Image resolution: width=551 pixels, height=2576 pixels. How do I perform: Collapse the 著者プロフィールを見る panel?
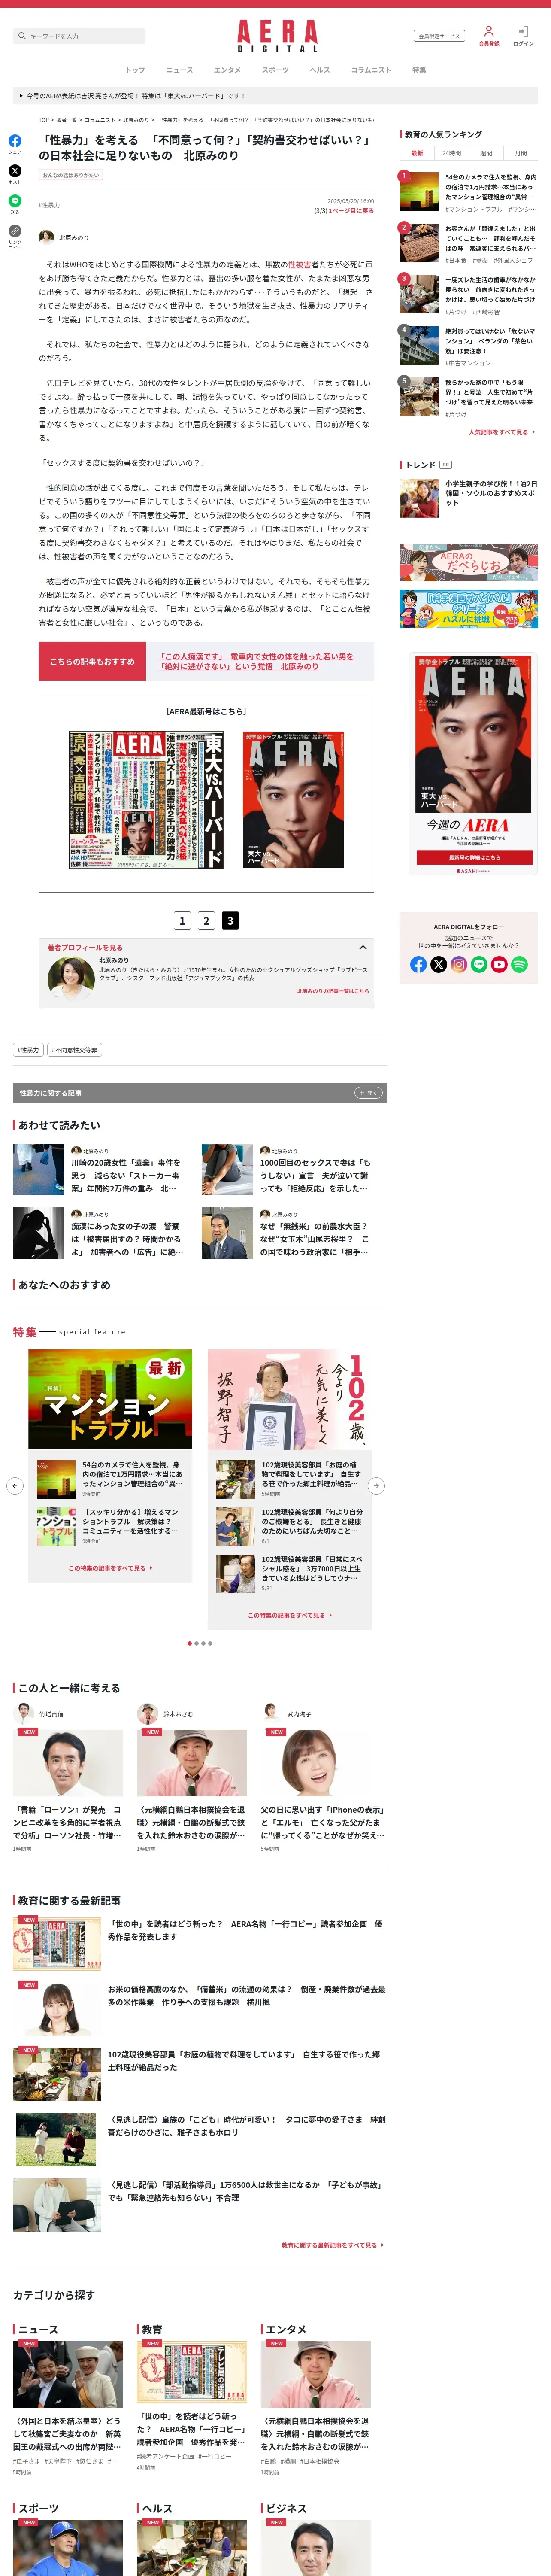(x=363, y=947)
